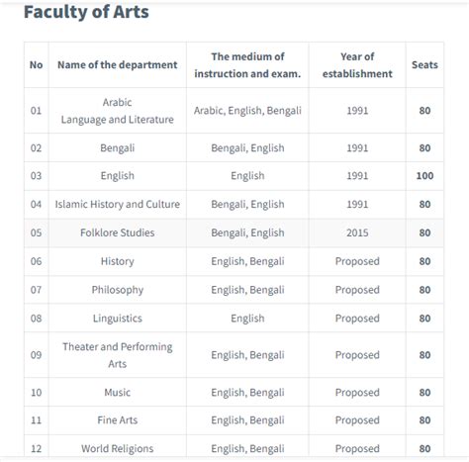Select the Arabic Language and Literature cell

pos(118,111)
